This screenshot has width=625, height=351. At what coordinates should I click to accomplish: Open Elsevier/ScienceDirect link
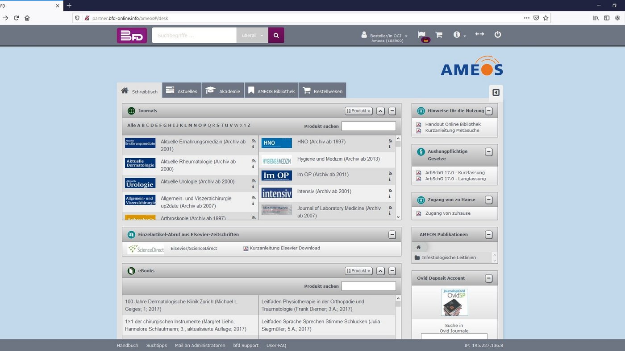coord(194,248)
